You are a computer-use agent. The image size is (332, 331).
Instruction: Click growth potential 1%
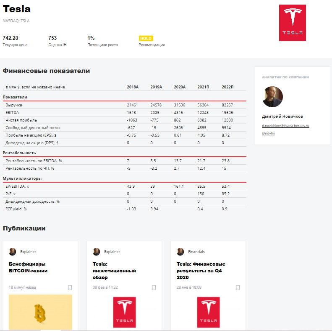pos(91,38)
